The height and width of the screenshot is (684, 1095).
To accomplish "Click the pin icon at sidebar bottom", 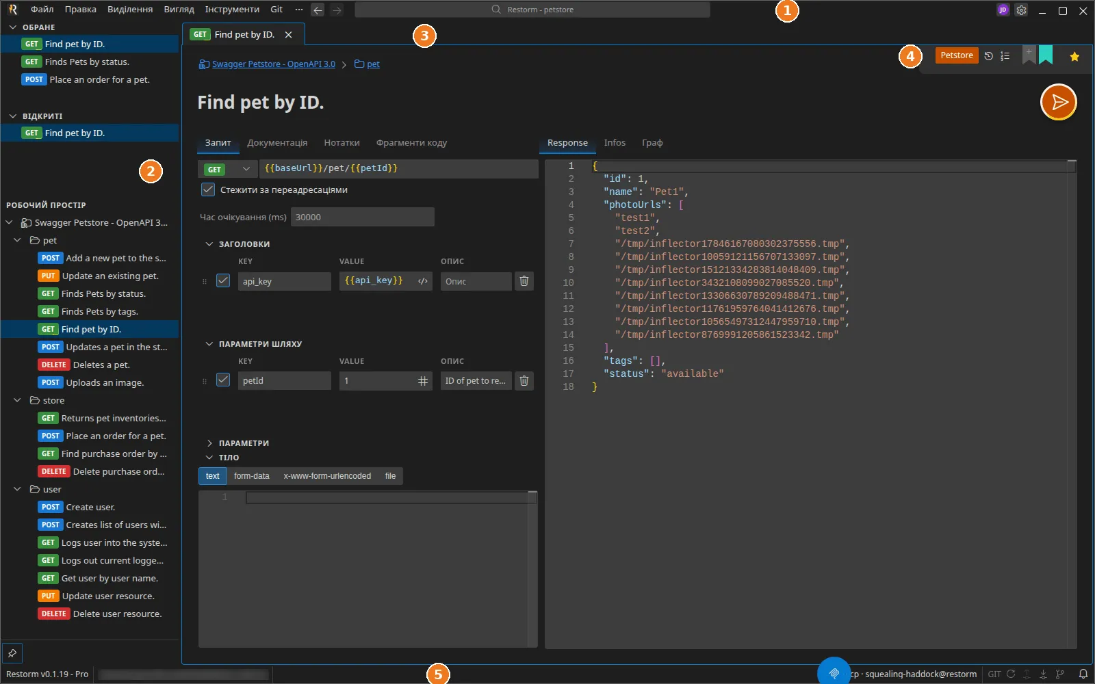I will (x=12, y=653).
